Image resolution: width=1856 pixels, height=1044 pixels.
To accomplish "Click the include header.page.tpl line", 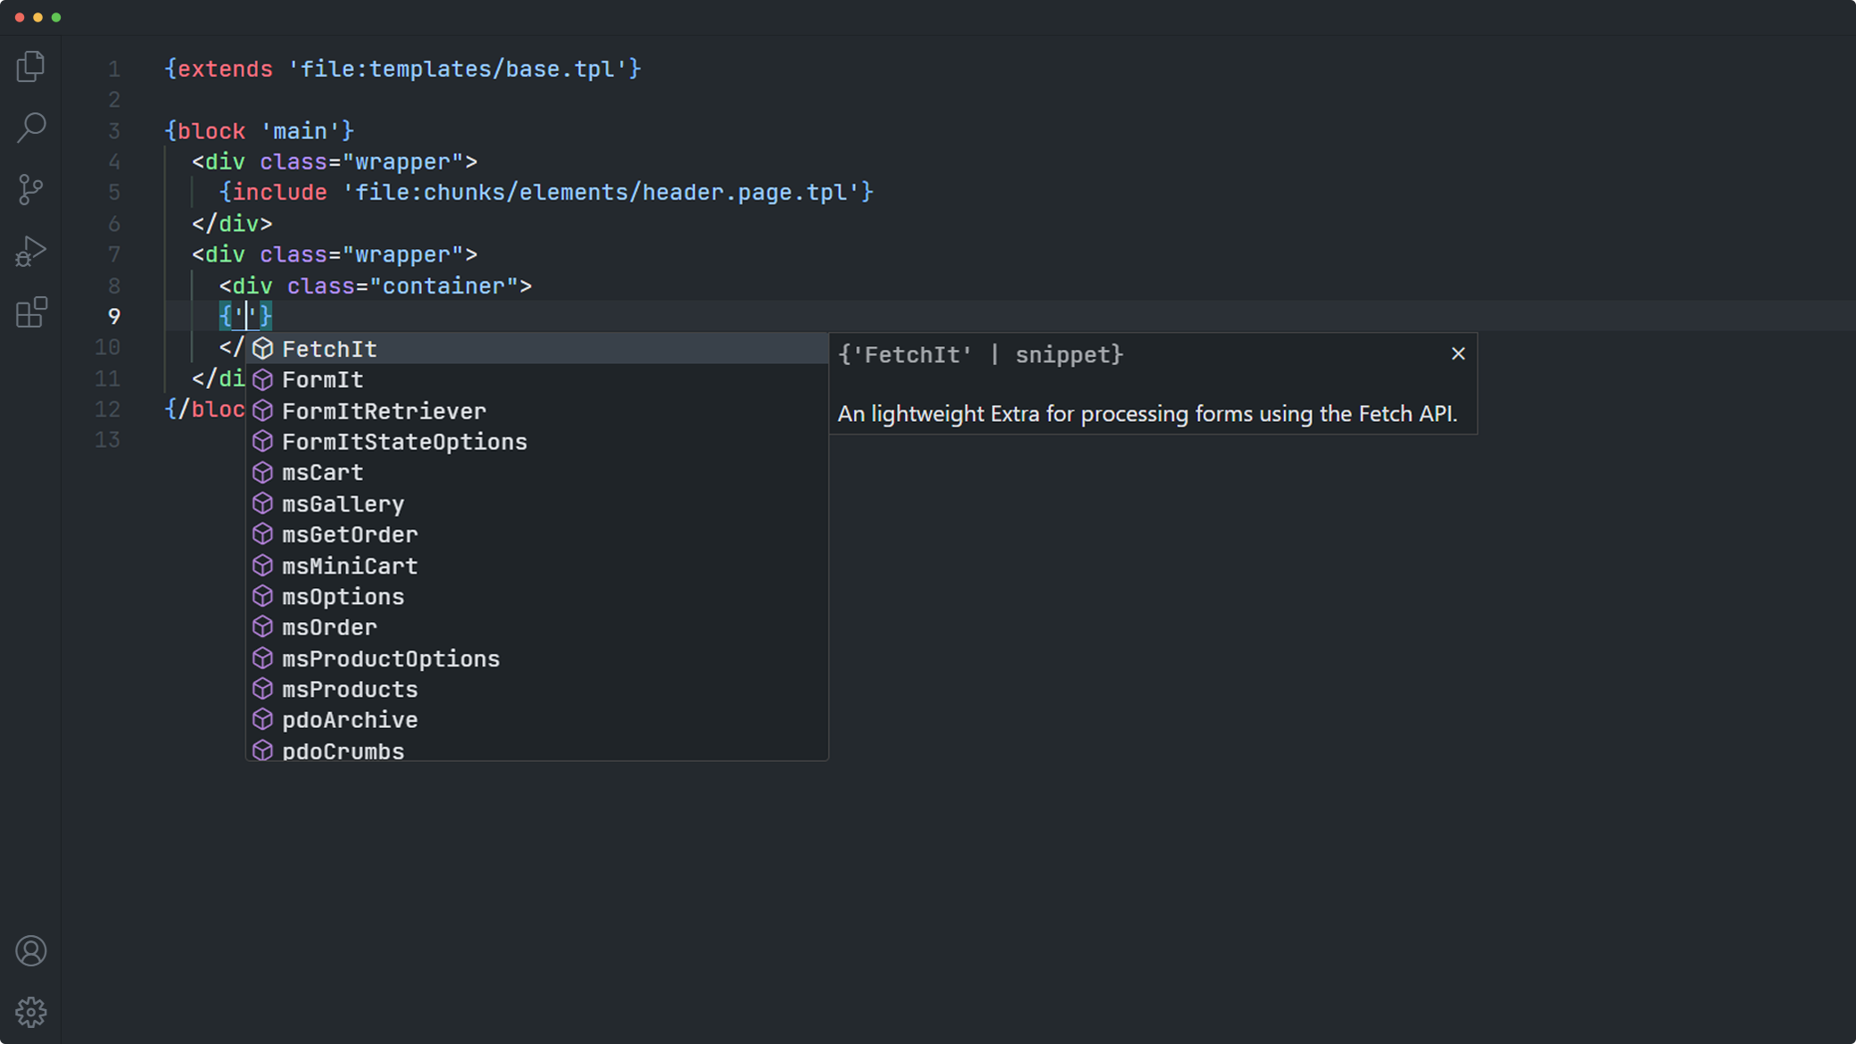I will pyautogui.click(x=546, y=193).
